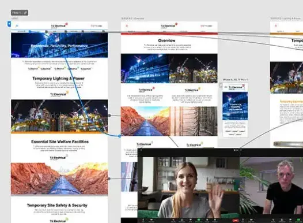This screenshot has height=223, width=303.
Task: Select the red trench pipeline image on Home
Action: tap(59, 179)
